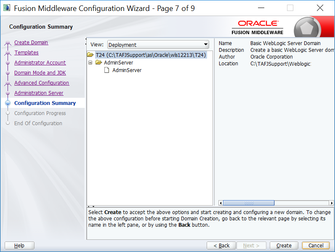335x252 pixels.
Task: Click the Back button
Action: coord(221,246)
